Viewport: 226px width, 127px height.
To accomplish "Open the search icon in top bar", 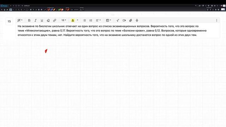I will 196,6.
